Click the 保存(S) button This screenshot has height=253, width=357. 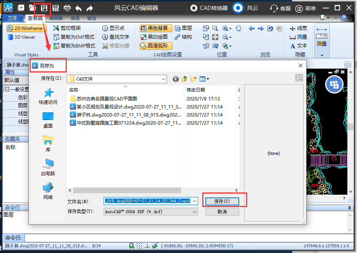pyautogui.click(x=222, y=201)
